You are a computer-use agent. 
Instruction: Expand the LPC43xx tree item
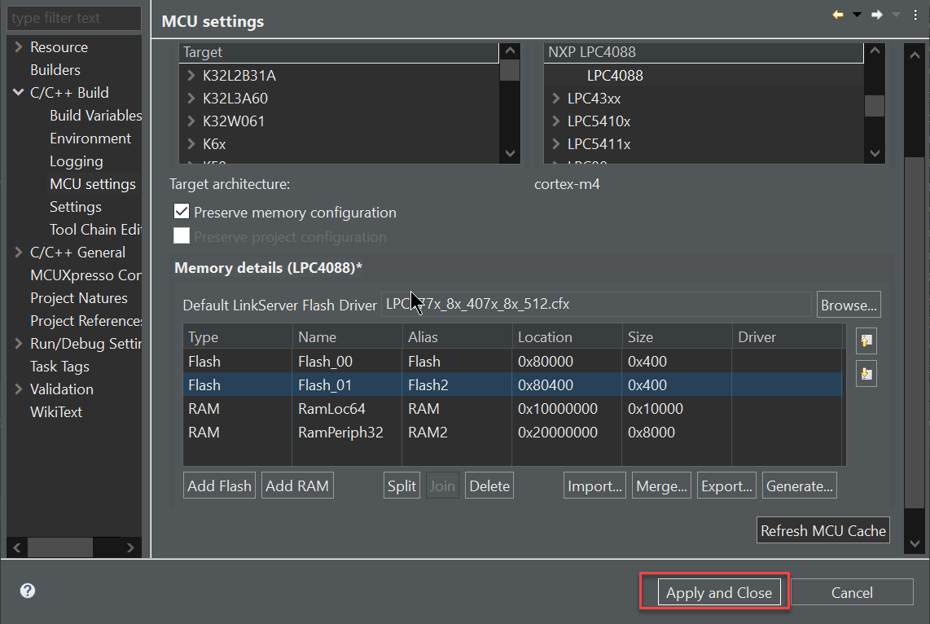click(555, 98)
